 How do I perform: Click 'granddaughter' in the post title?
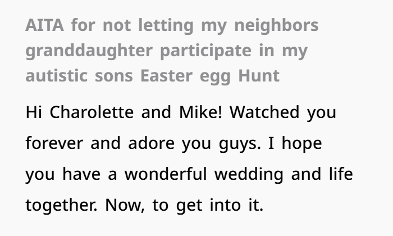[89, 52]
